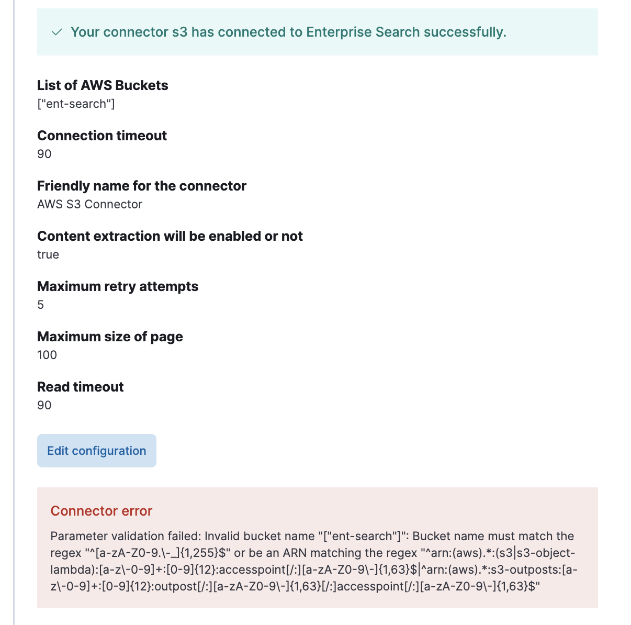Select the Read timeout value 90
Viewport: 631px width, 625px height.
coord(44,405)
